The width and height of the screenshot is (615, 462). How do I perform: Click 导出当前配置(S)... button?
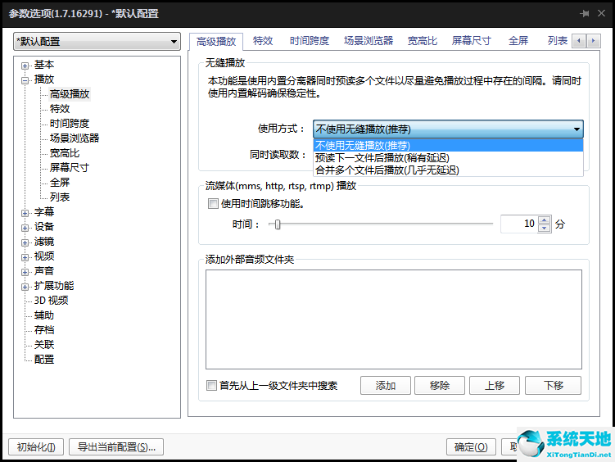[116, 446]
